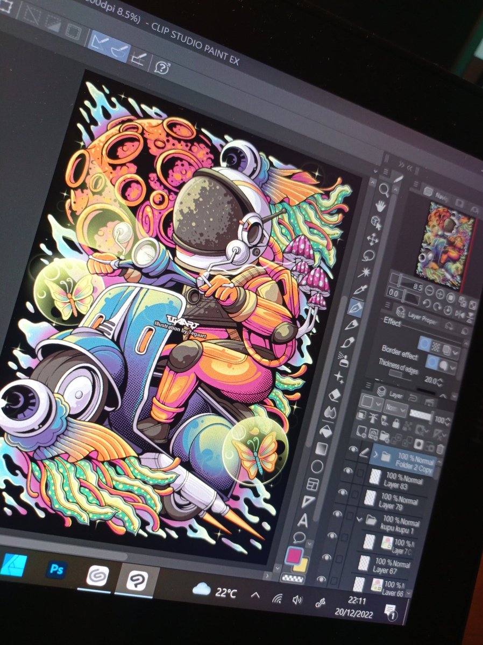Click the new raster layer icon
Screen dimensions: 483x645
(360, 431)
